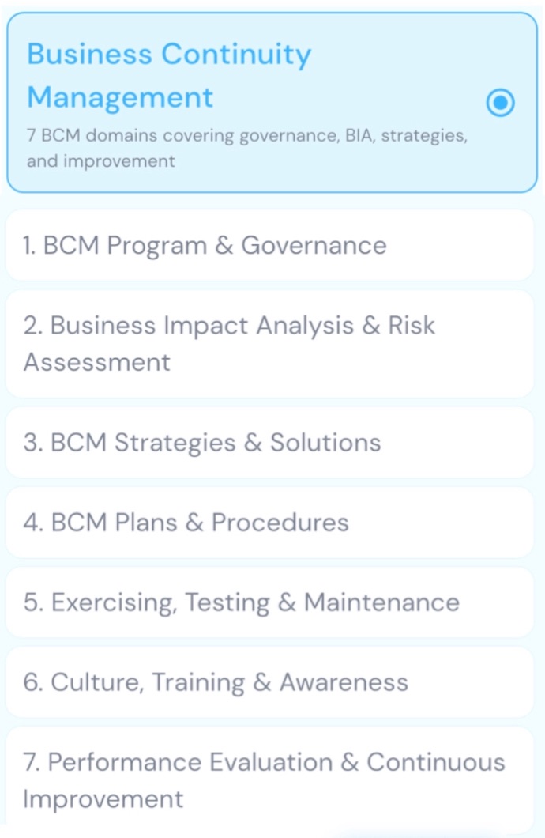
Task: Select the Business Continuity Management radio button
Action: (x=500, y=102)
